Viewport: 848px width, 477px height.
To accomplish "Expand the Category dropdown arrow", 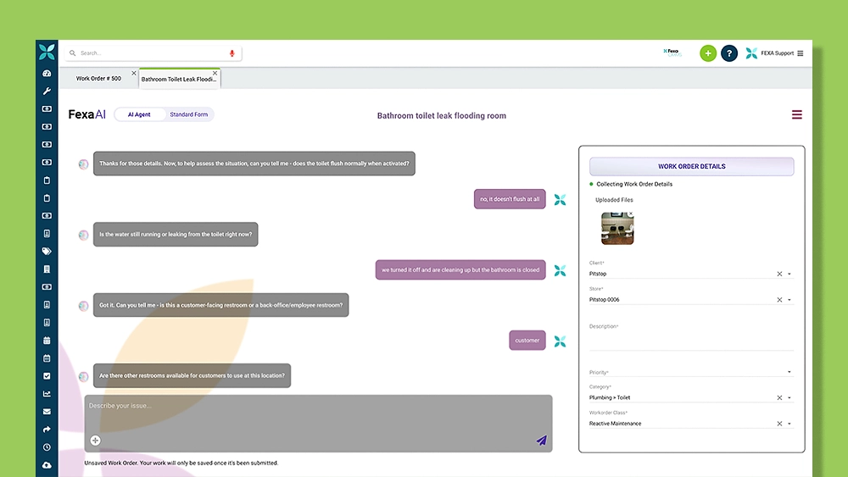I will coord(789,397).
